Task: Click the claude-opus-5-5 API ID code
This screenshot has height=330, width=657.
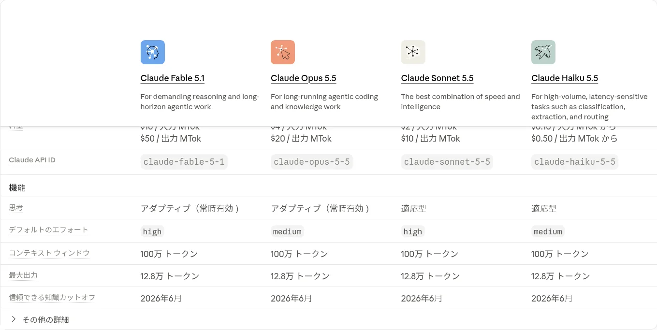Action: 312,162
